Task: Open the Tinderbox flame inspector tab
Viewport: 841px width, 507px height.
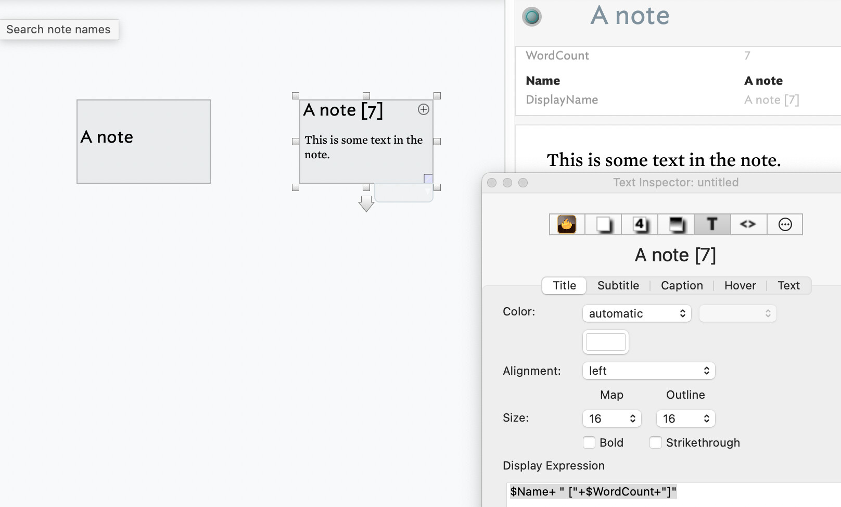Action: click(567, 224)
